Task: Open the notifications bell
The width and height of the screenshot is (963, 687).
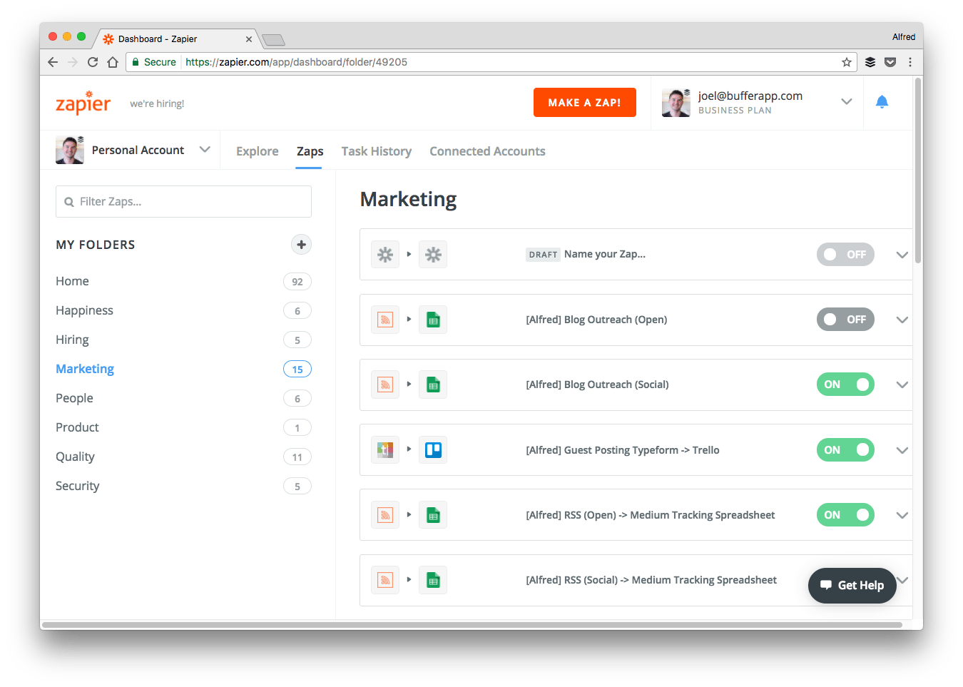Action: point(882,102)
